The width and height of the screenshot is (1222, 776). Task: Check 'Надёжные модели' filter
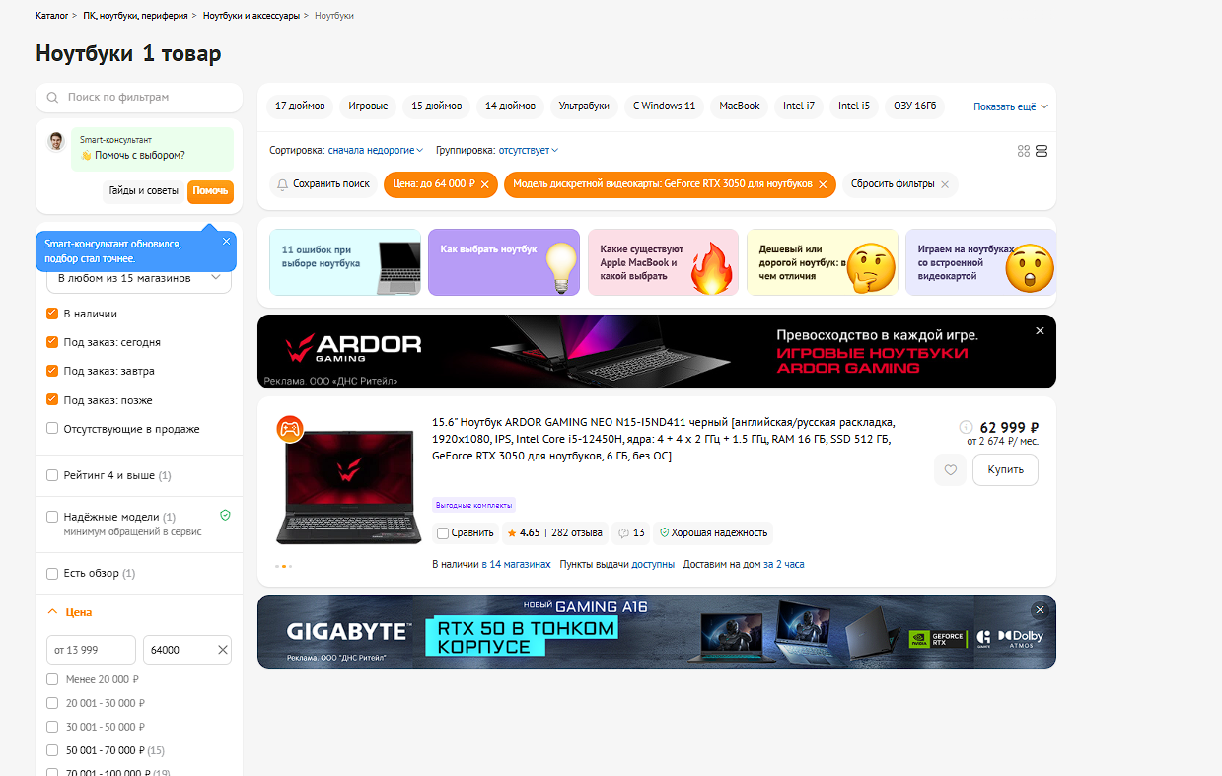(x=52, y=517)
